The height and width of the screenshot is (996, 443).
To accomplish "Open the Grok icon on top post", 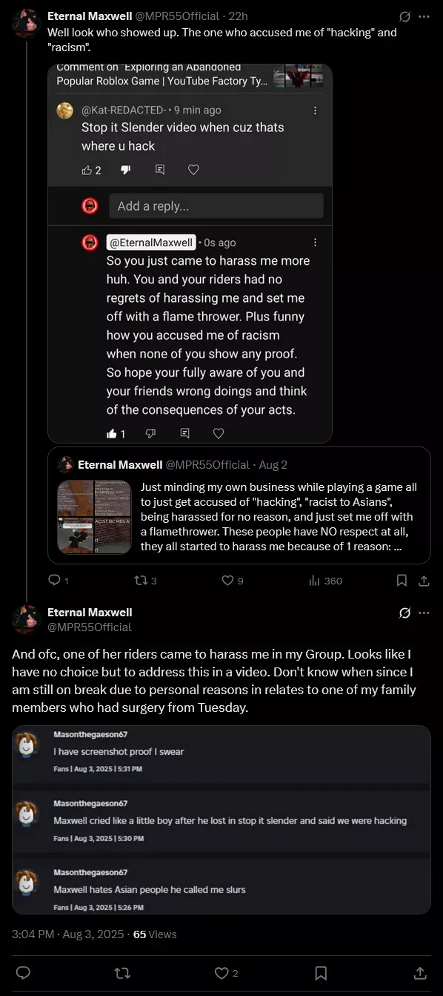I will [405, 16].
